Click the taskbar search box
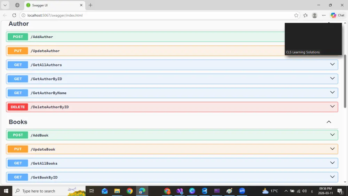This screenshot has height=196, width=348. (49, 191)
